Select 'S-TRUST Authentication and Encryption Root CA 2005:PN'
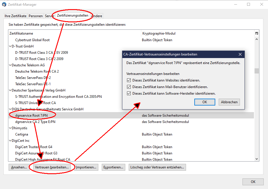The image size is (268, 189). click(58, 97)
